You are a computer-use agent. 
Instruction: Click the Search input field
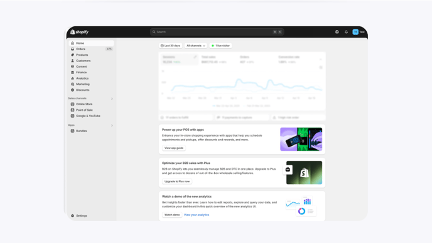pos(217,32)
